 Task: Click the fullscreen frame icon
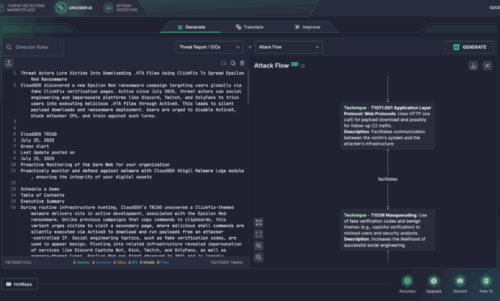tap(258, 234)
